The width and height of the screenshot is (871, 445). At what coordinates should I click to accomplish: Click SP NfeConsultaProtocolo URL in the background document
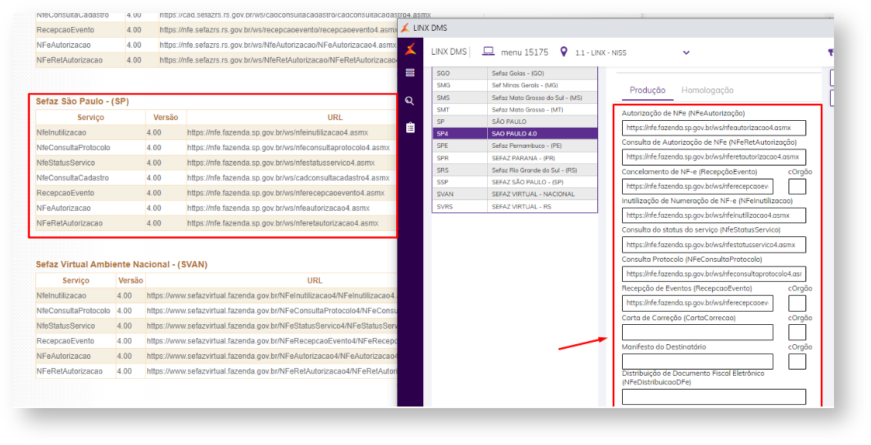click(x=288, y=148)
